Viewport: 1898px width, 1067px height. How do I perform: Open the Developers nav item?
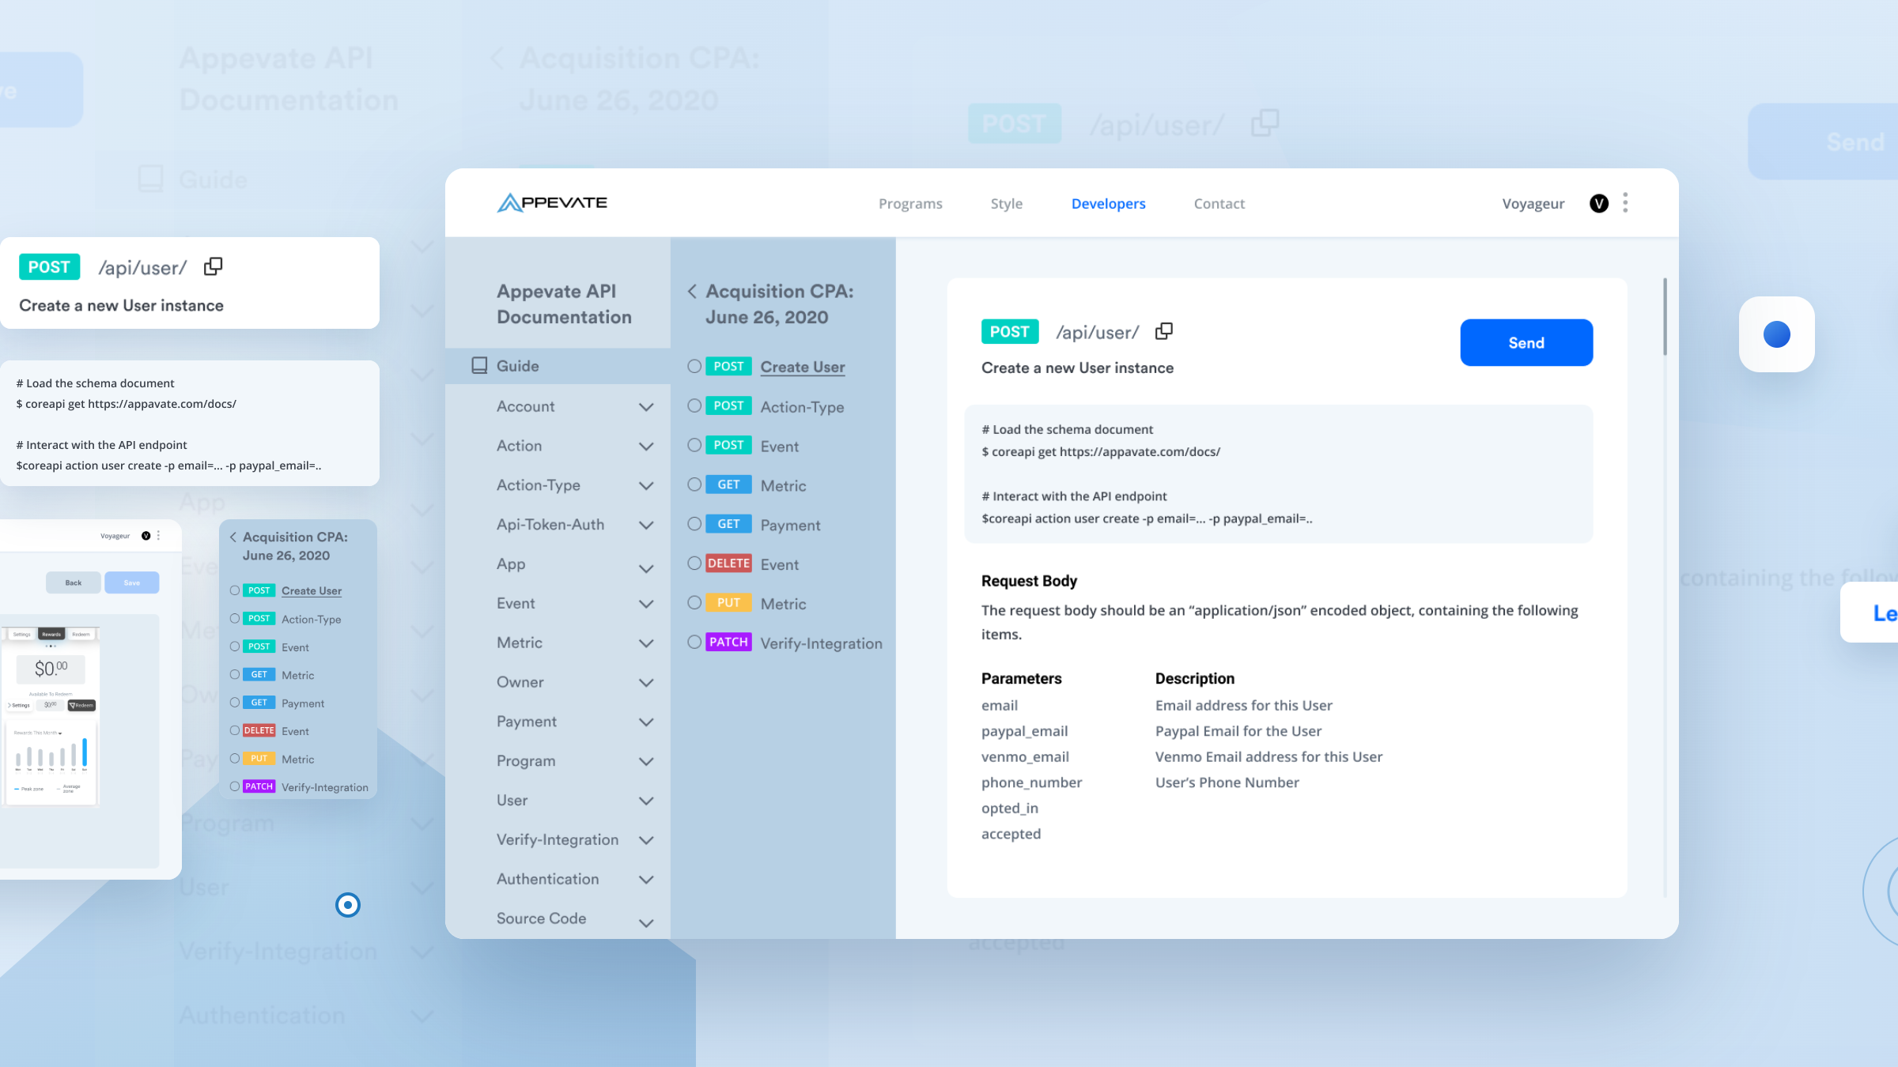[1108, 203]
